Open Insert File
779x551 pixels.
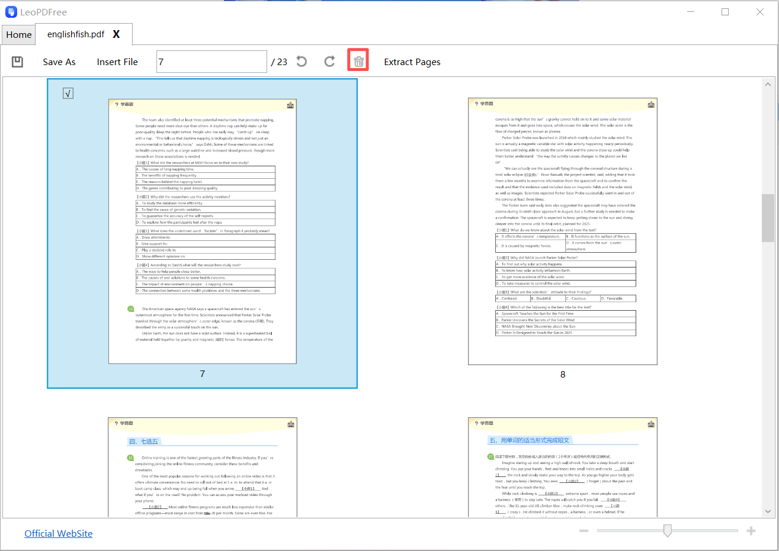pyautogui.click(x=117, y=62)
